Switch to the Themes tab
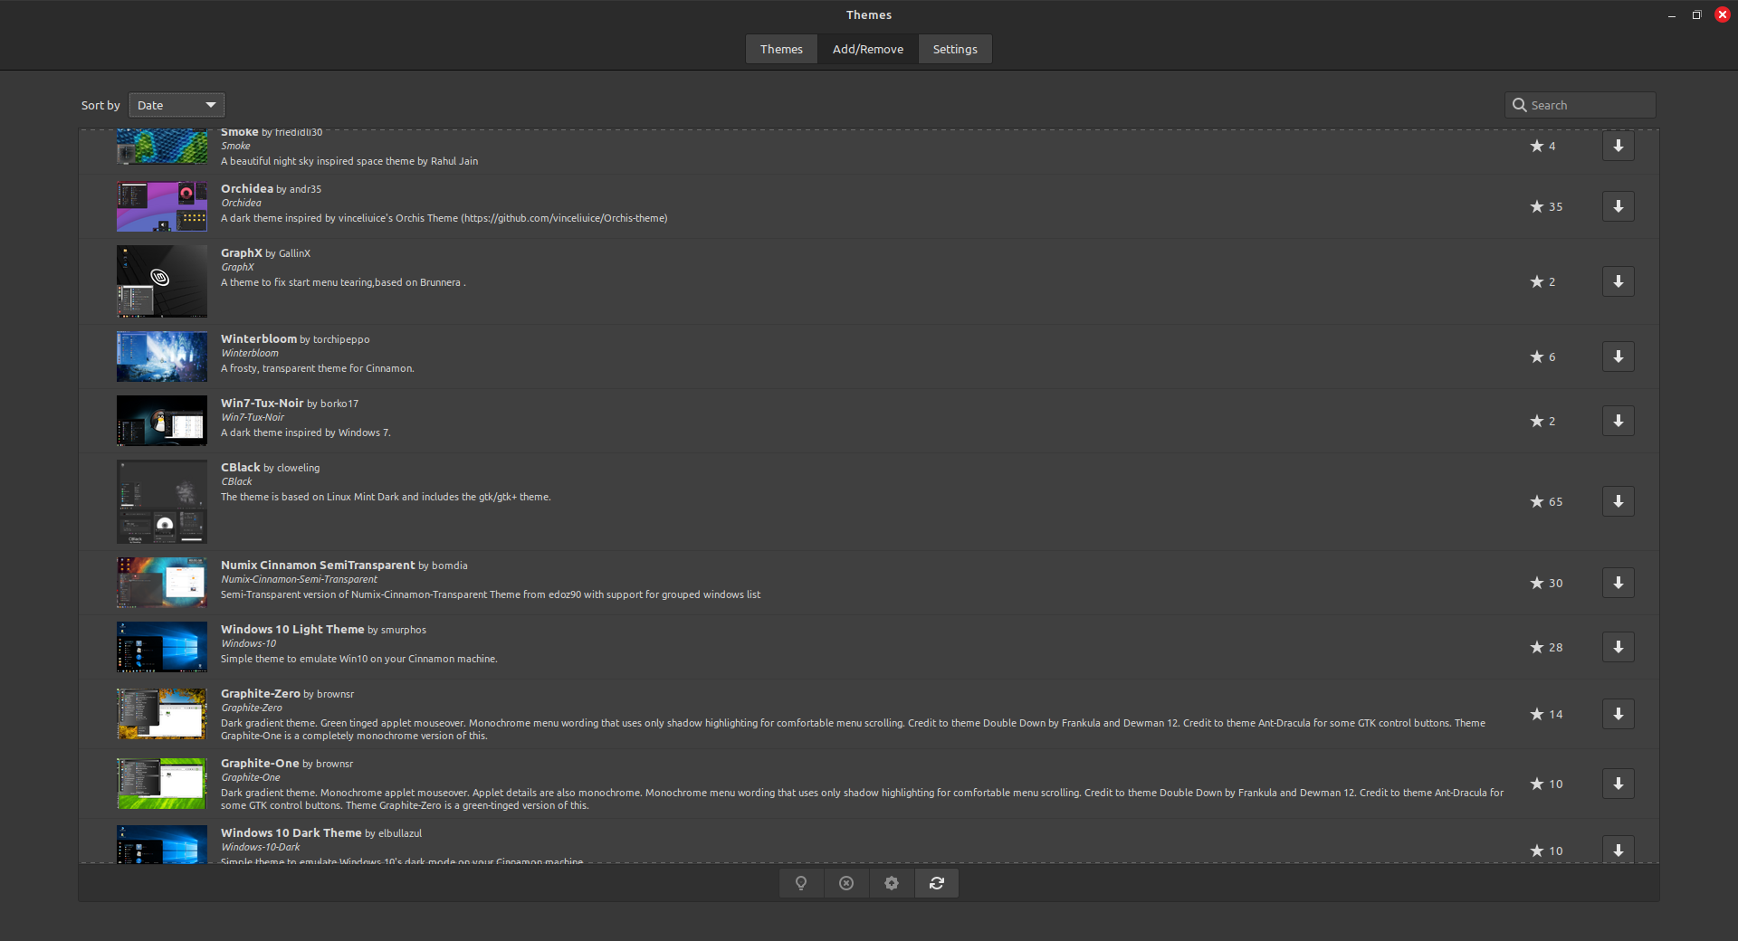 781,49
